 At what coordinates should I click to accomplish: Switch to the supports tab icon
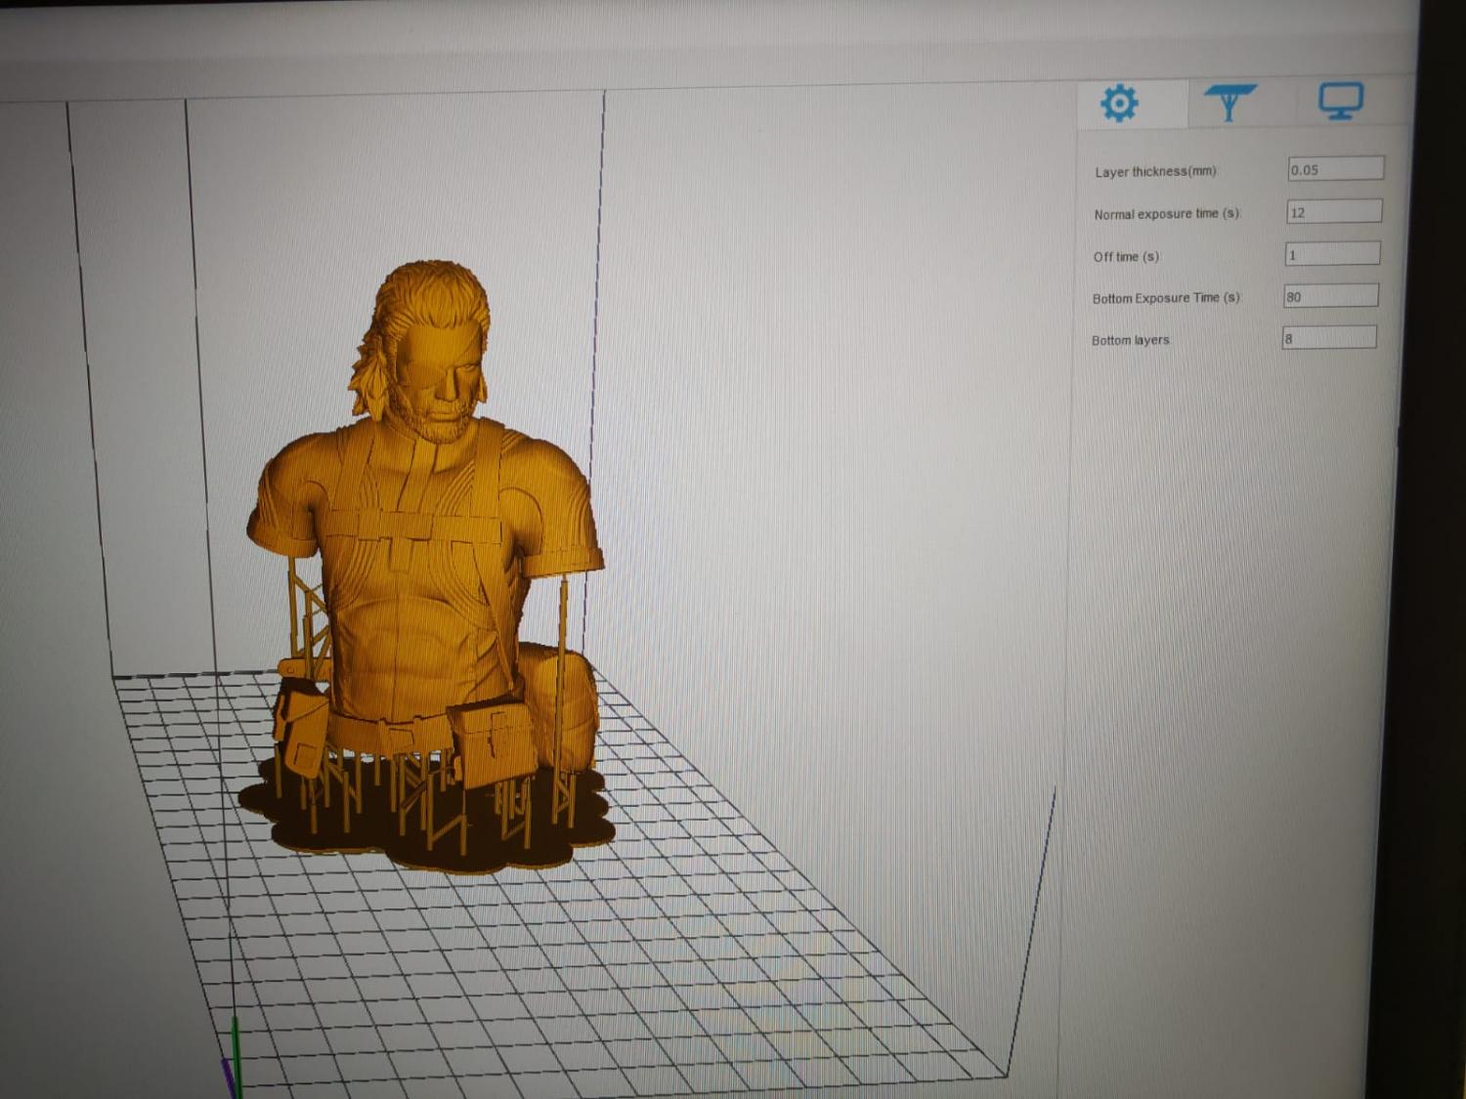1229,102
